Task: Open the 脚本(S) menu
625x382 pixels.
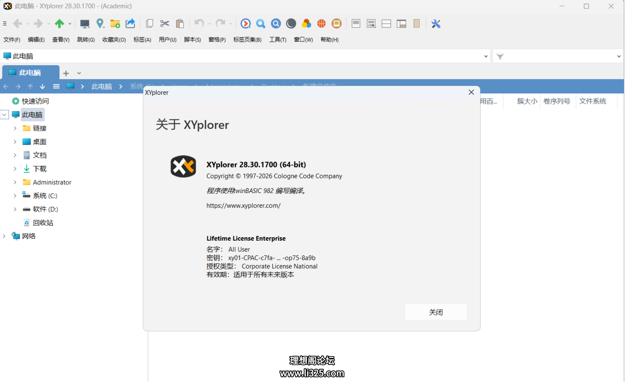Action: [192, 40]
